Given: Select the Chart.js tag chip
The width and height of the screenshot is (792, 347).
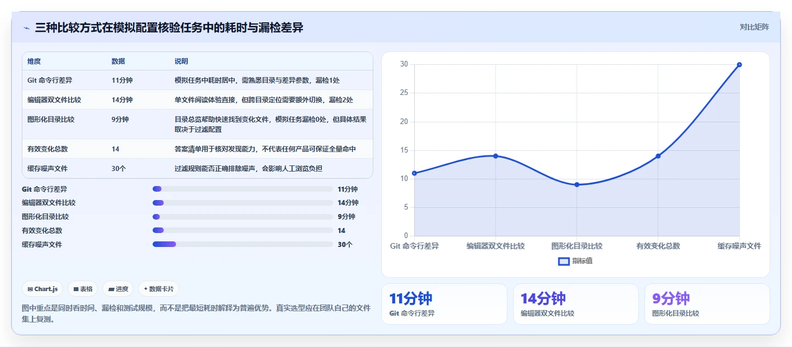Looking at the screenshot, I should point(43,289).
